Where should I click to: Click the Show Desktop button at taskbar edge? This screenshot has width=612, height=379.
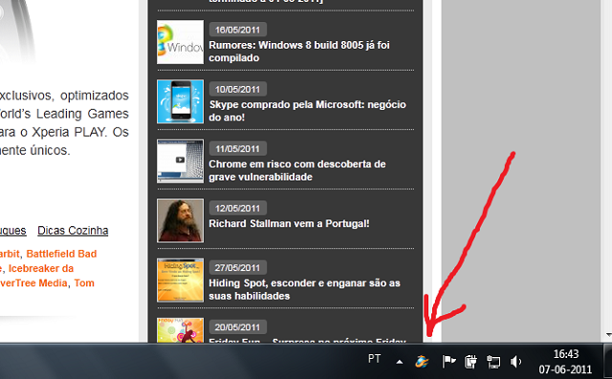tap(608, 362)
